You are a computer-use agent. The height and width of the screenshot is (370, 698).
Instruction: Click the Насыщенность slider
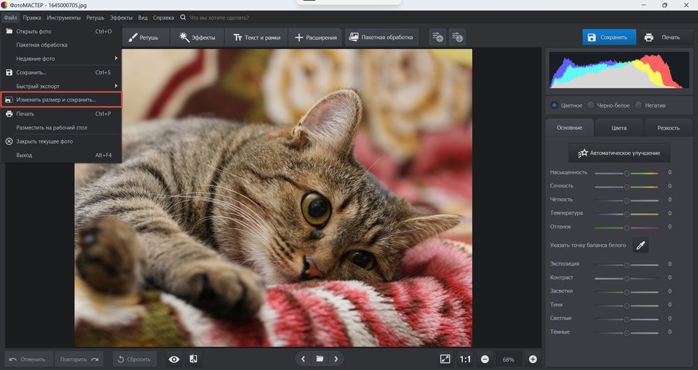click(626, 172)
